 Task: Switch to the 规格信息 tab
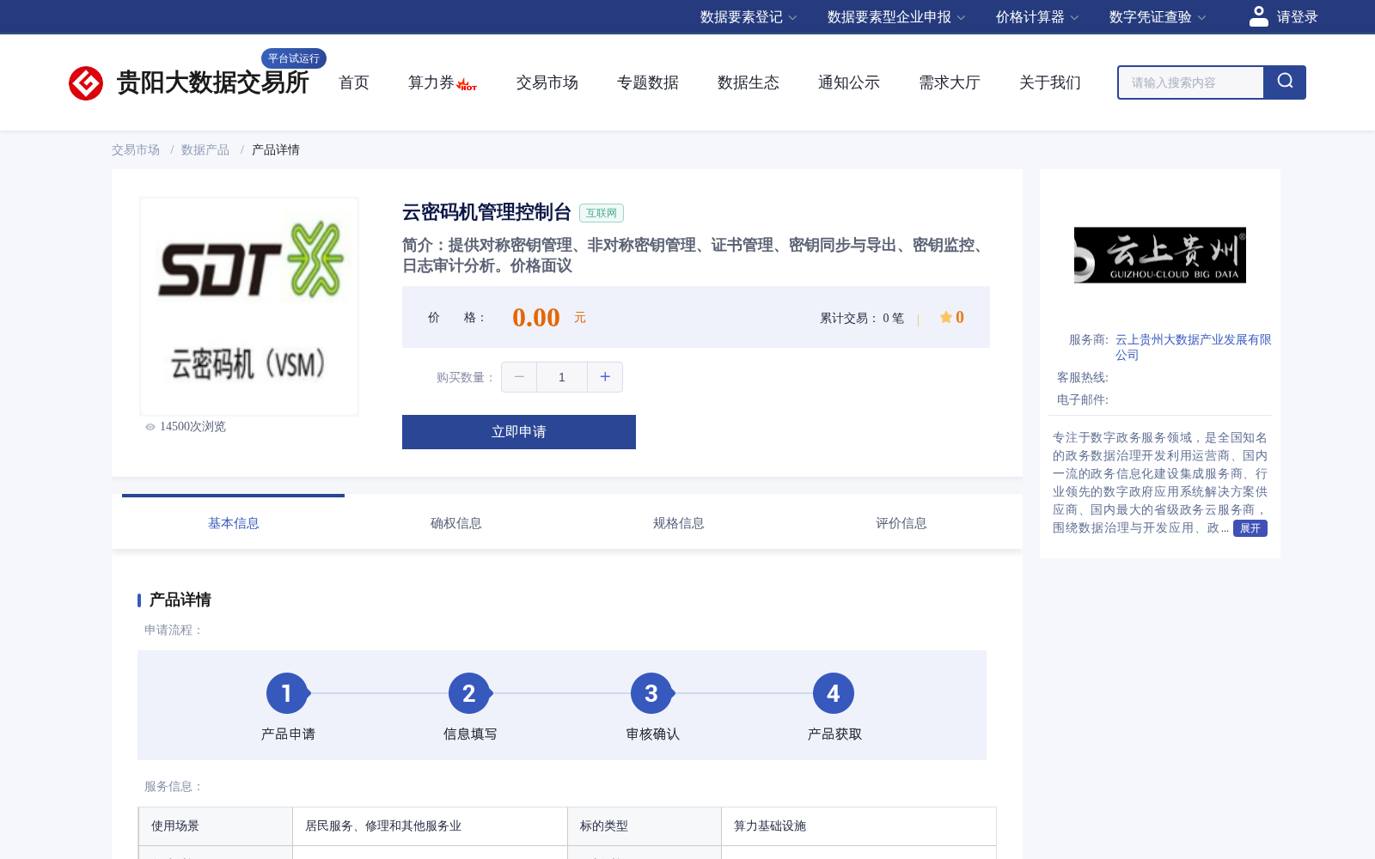pyautogui.click(x=679, y=522)
